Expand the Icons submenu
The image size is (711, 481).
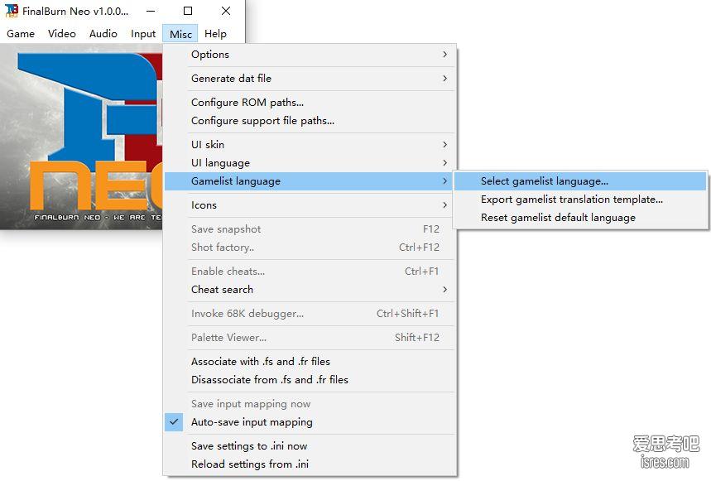310,205
